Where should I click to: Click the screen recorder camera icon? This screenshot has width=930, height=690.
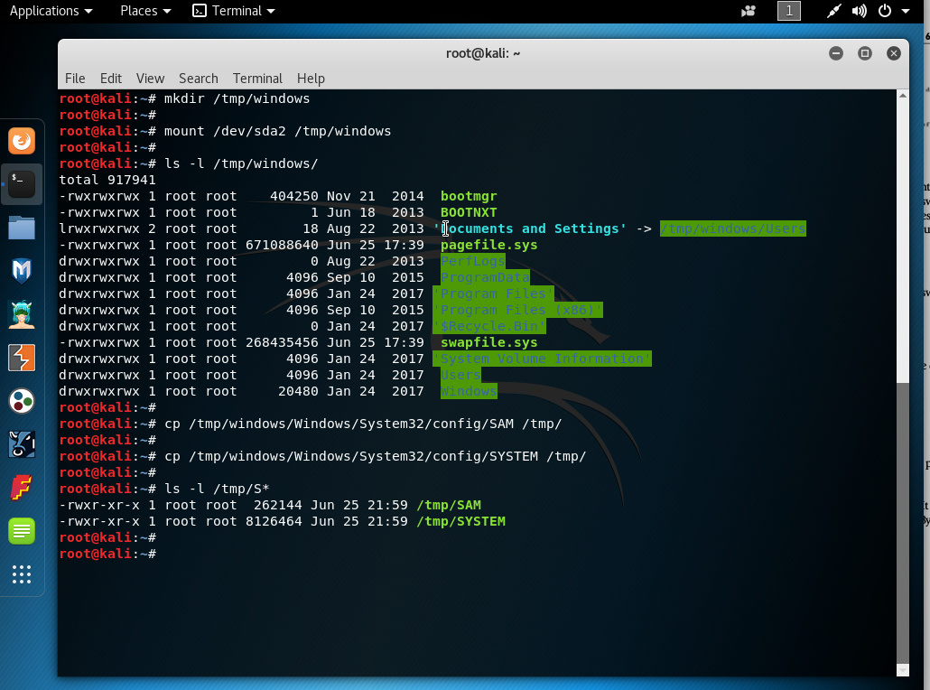748,11
